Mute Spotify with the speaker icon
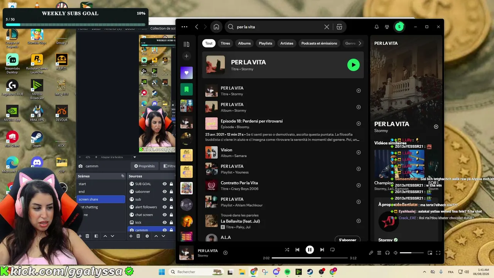 click(x=395, y=253)
